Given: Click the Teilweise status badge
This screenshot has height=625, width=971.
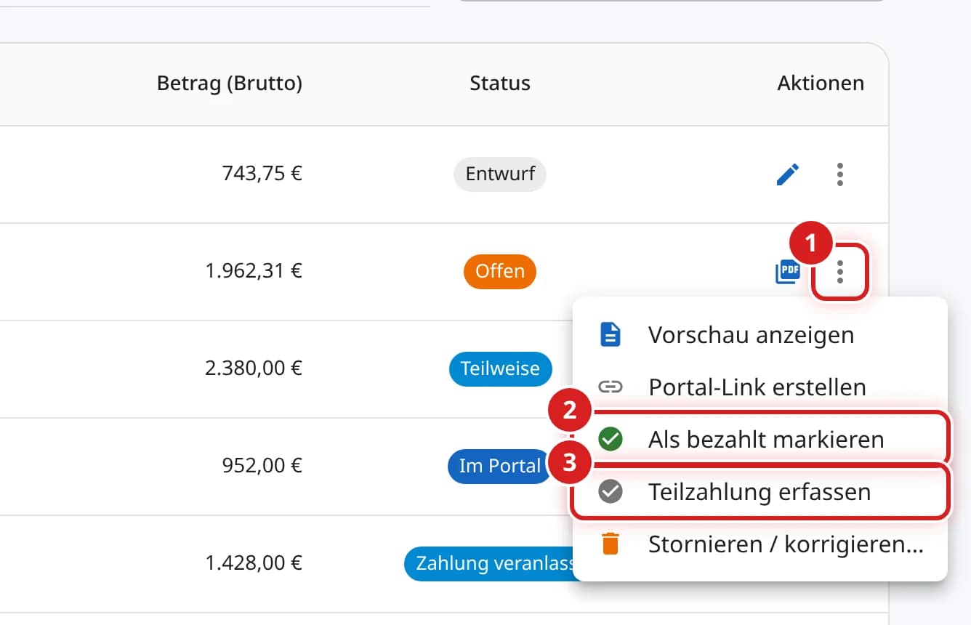Looking at the screenshot, I should [500, 368].
